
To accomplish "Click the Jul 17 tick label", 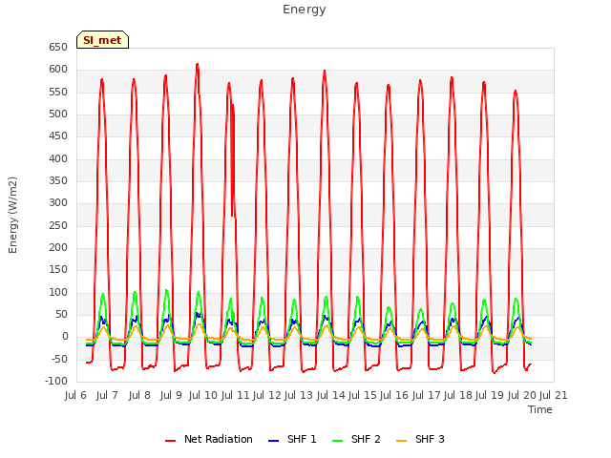I will [x=427, y=395].
